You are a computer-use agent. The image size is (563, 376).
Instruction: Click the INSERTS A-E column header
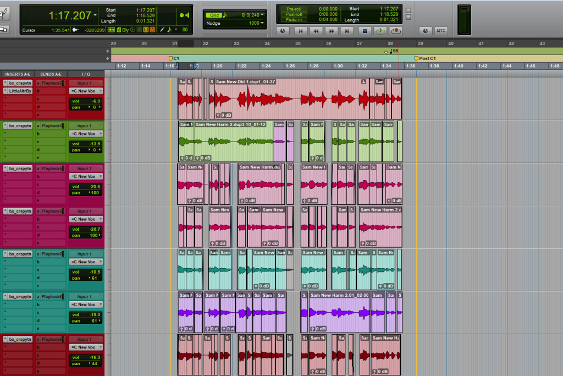pos(18,74)
